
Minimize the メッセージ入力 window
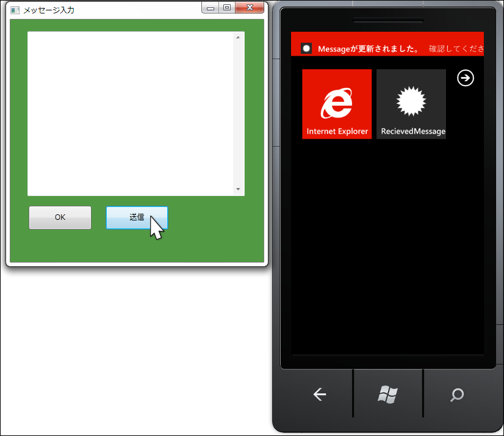pyautogui.click(x=211, y=8)
